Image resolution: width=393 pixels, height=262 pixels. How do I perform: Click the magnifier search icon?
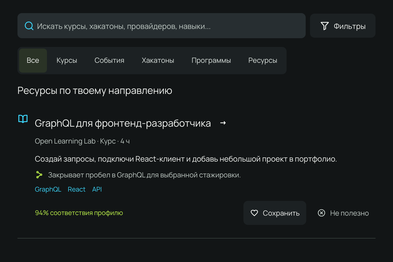pyautogui.click(x=29, y=26)
